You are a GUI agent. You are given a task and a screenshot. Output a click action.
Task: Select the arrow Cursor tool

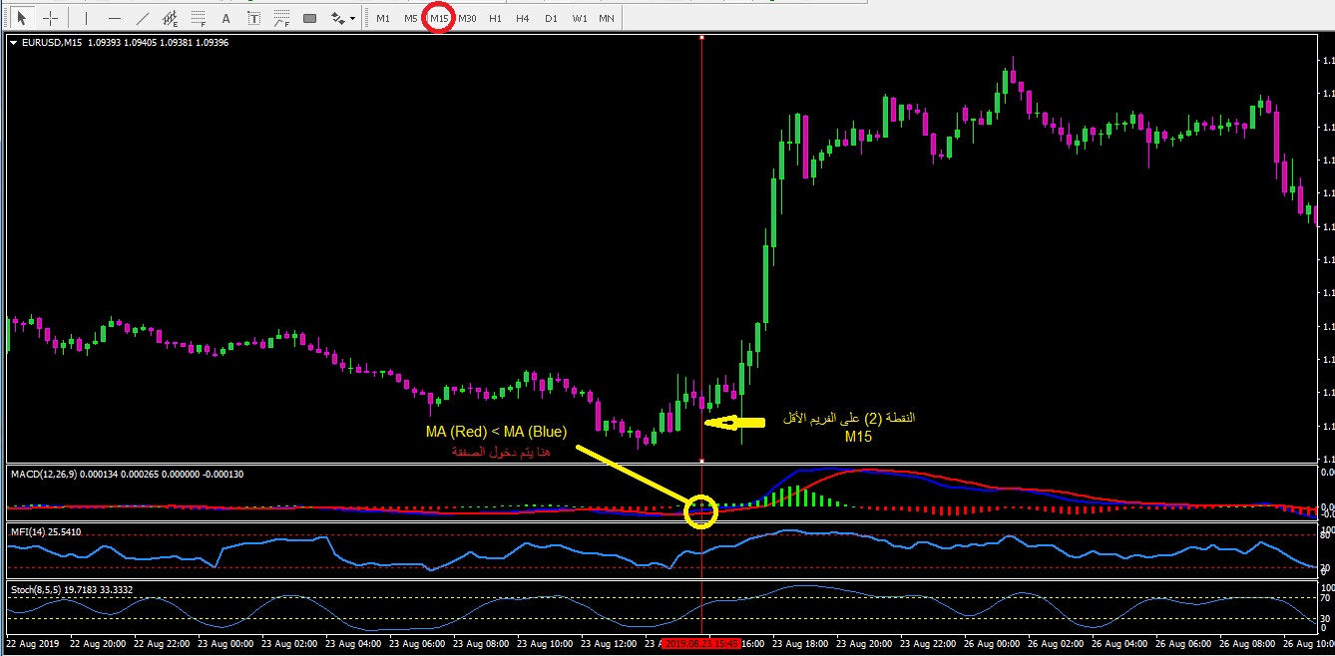22,18
